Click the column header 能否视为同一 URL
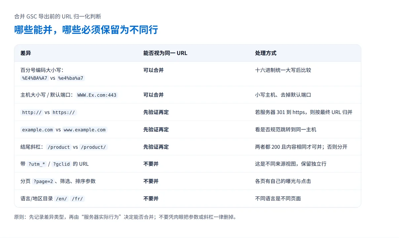Screen dimensions: 399x238 (x=165, y=53)
